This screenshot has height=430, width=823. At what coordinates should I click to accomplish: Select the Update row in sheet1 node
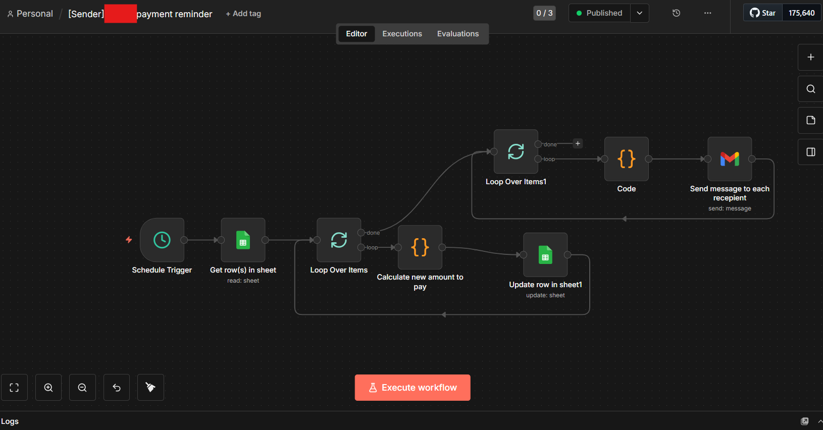(545, 255)
